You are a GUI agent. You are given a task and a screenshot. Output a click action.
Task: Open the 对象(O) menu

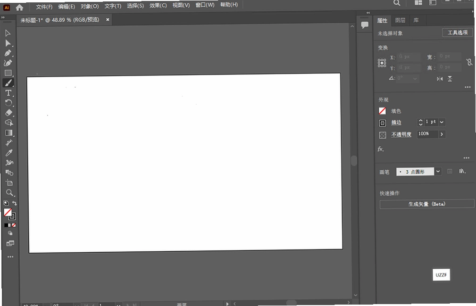[90, 6]
